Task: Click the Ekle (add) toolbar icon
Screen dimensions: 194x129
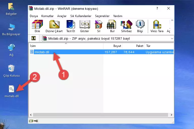Action: 37,26
